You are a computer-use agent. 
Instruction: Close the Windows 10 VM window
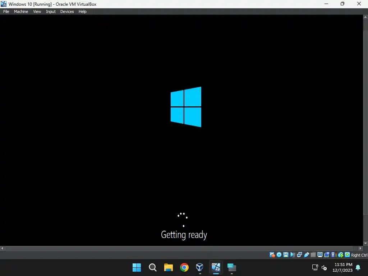tap(359, 4)
